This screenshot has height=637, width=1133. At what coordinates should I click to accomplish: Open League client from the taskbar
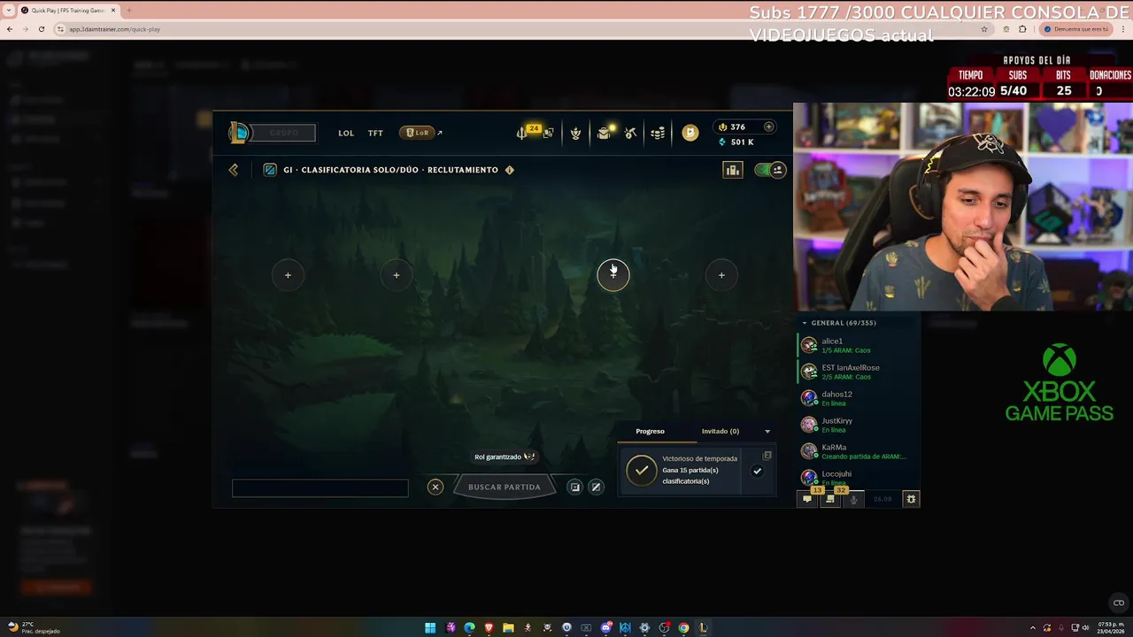(704, 628)
